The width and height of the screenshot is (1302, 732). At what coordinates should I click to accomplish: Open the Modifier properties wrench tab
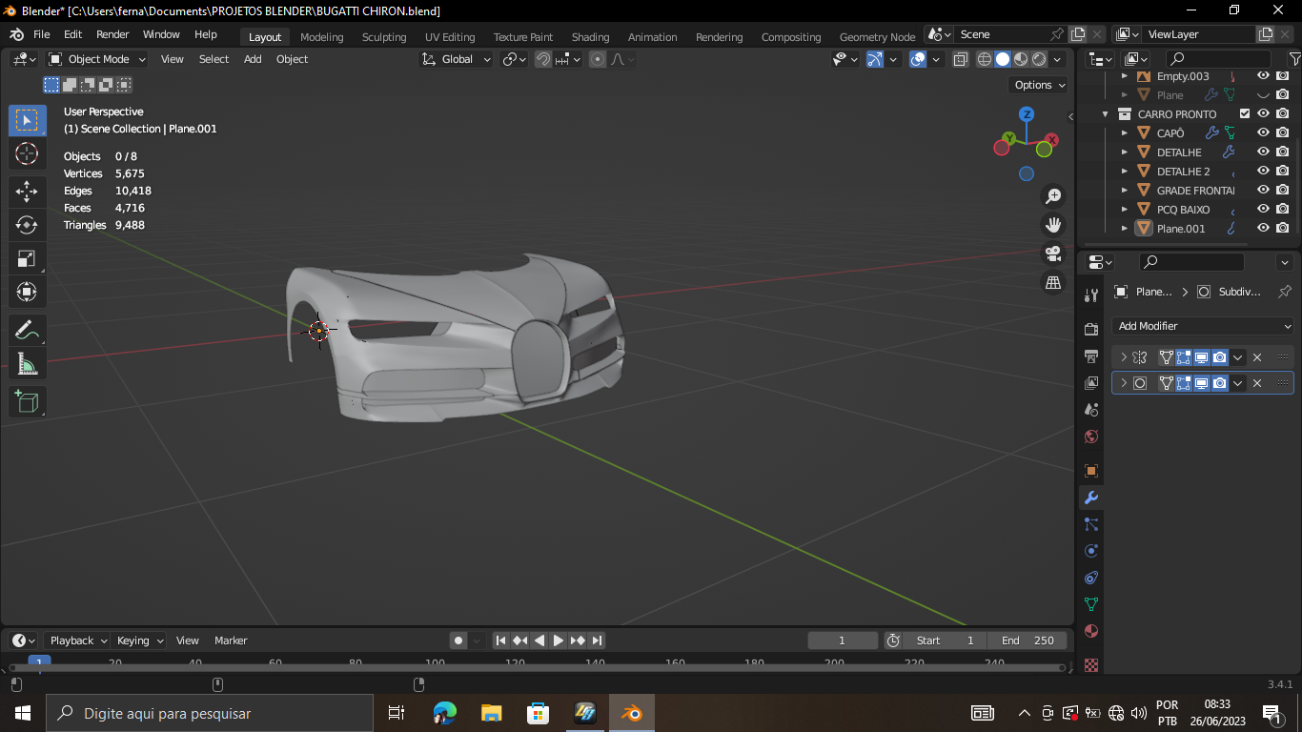click(1091, 498)
